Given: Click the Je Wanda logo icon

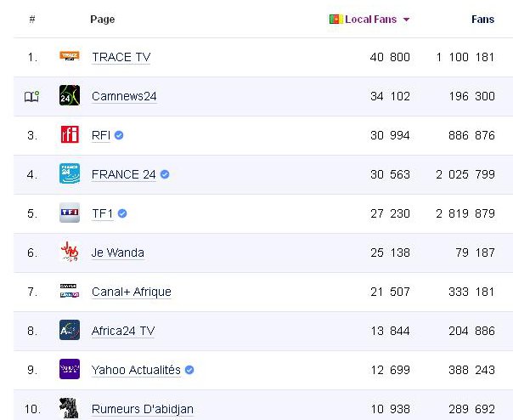Looking at the screenshot, I should click(70, 253).
